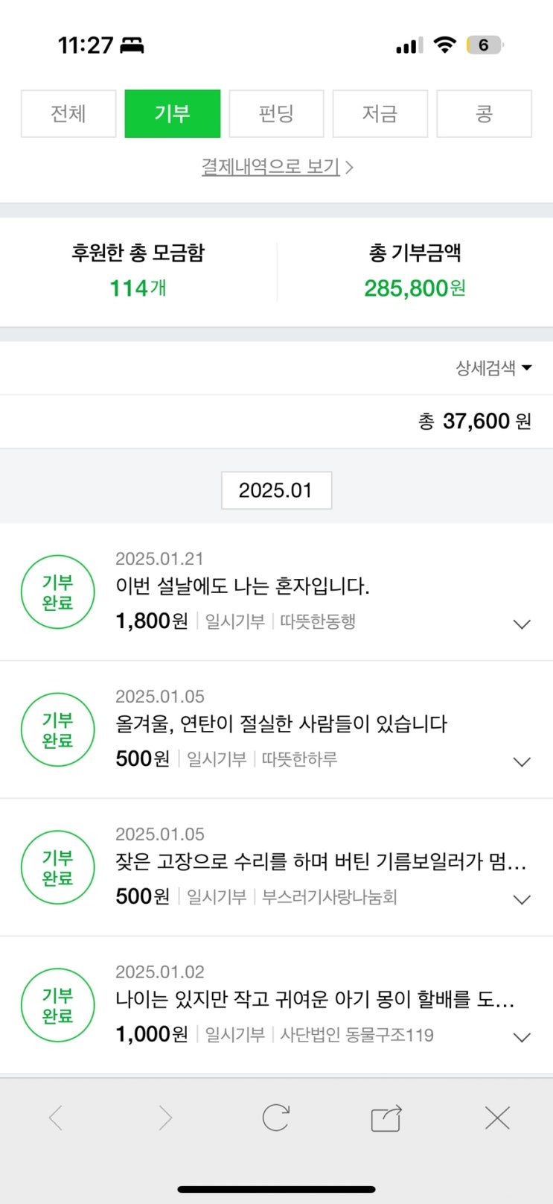Tap the browser back arrow icon
The width and height of the screenshot is (553, 1204).
(56, 1118)
